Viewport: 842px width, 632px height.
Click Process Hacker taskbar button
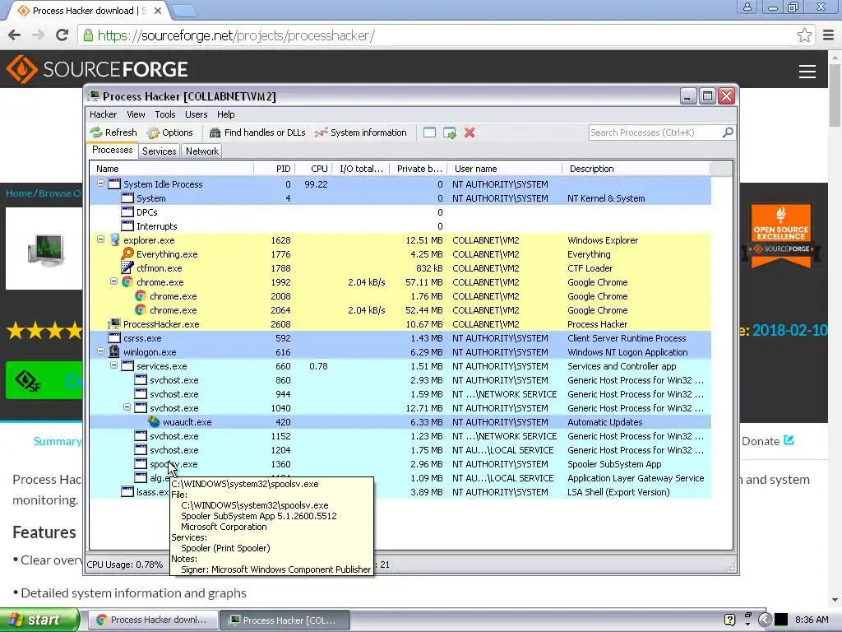coord(285,620)
